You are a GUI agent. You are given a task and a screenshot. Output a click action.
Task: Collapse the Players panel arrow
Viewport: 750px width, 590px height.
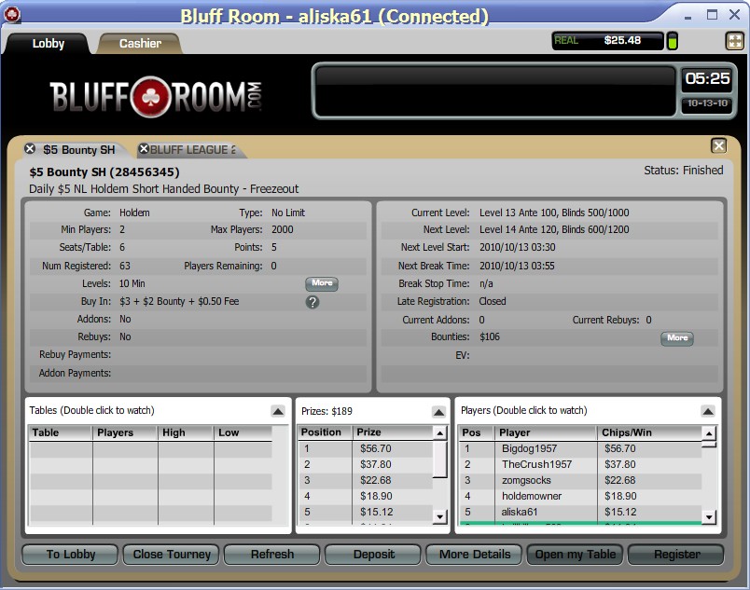coord(708,411)
